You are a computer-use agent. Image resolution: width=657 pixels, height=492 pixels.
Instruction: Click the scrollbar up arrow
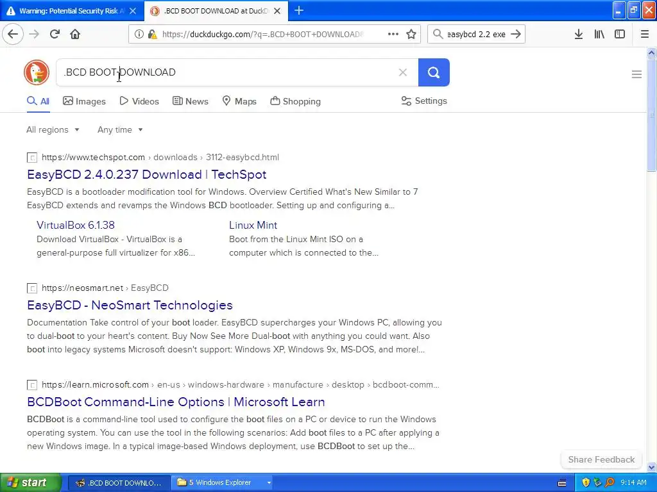tap(652, 53)
